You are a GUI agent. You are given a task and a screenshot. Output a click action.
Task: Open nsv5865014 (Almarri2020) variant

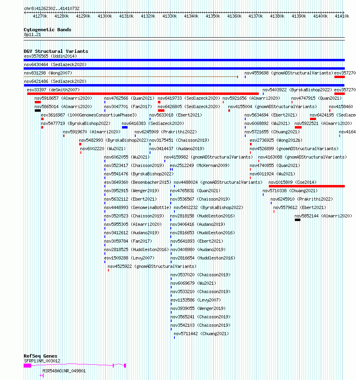point(63,107)
